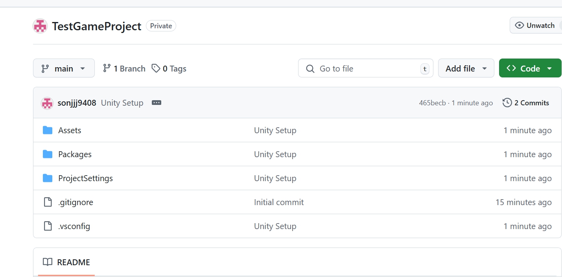Click the ProjectSettings folder icon
This screenshot has height=277, width=562.
tap(48, 178)
